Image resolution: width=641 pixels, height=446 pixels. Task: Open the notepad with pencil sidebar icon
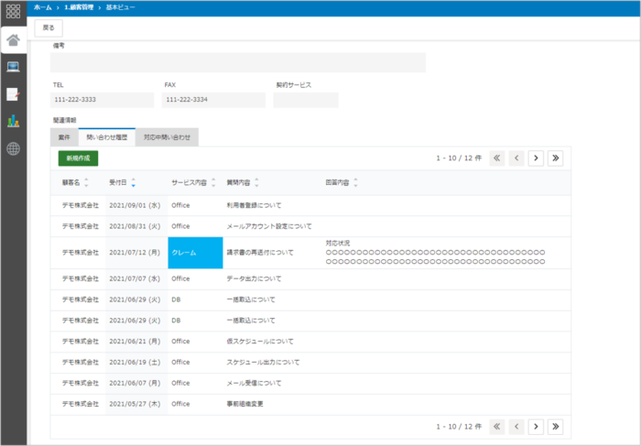13,94
